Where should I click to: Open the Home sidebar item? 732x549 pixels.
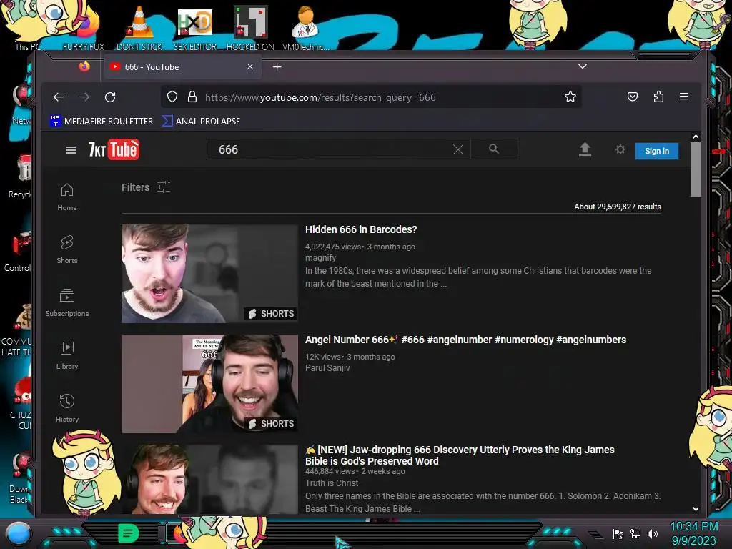coord(66,197)
